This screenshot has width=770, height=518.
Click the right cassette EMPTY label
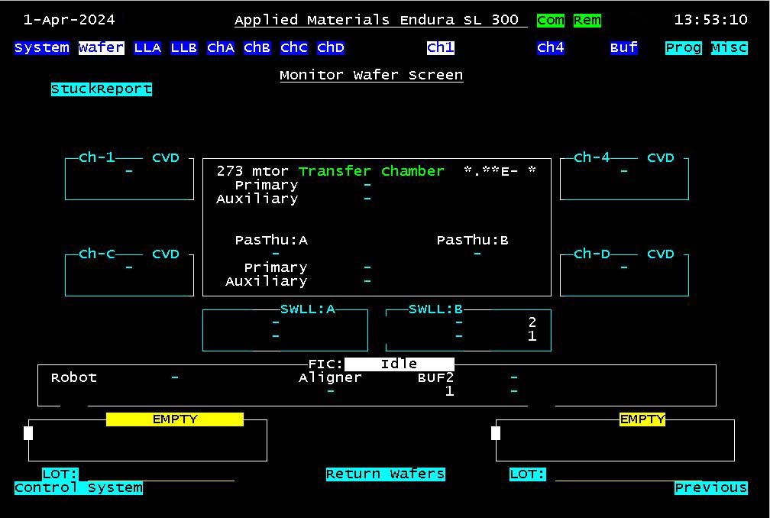click(642, 419)
